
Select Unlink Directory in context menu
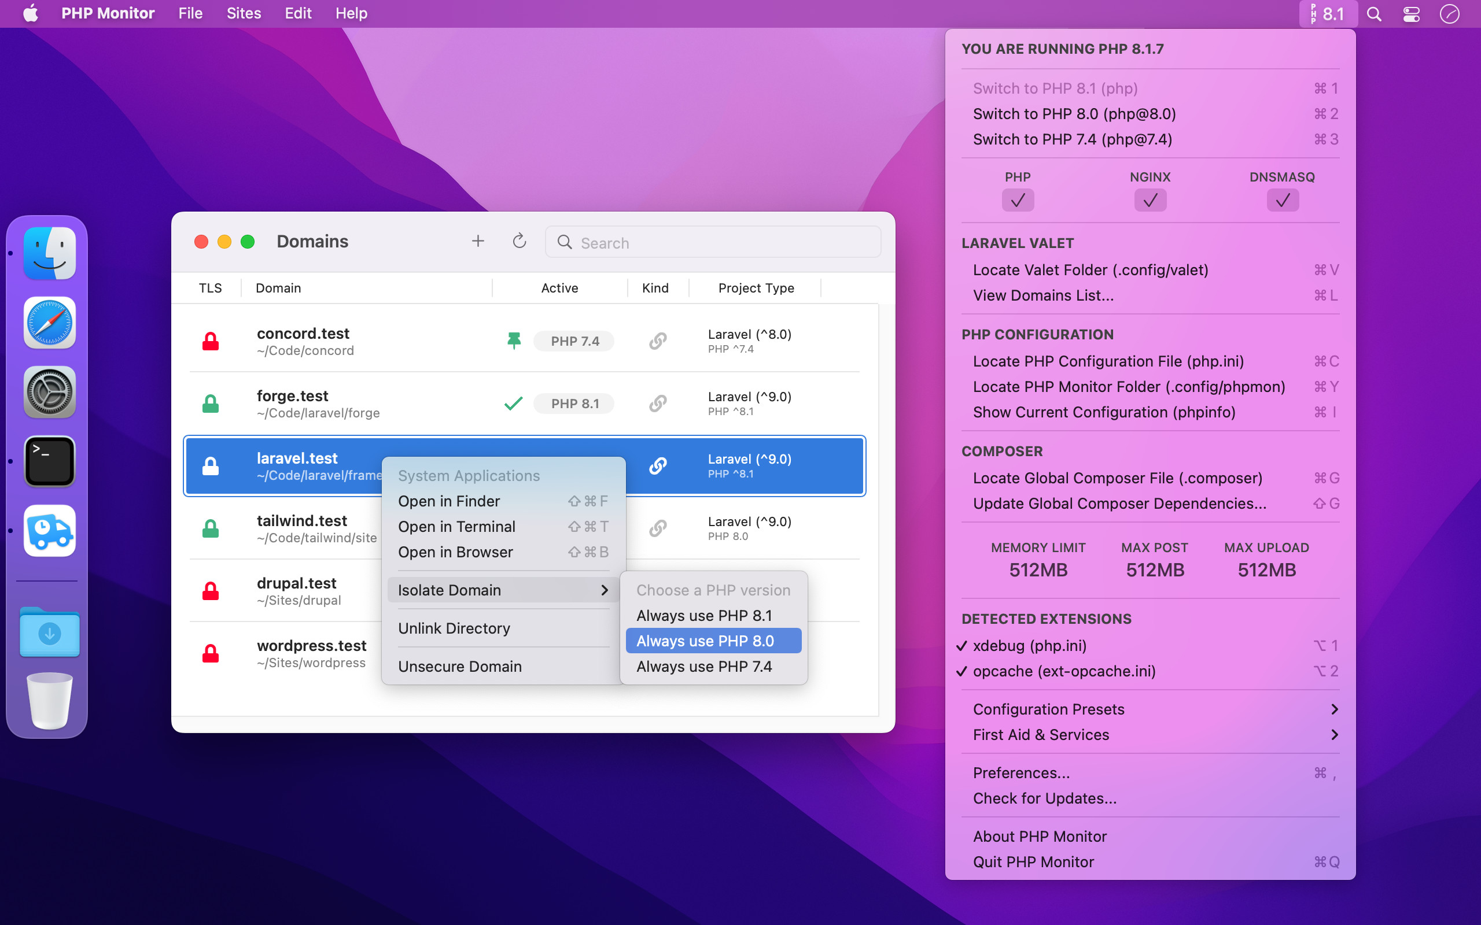coord(503,628)
